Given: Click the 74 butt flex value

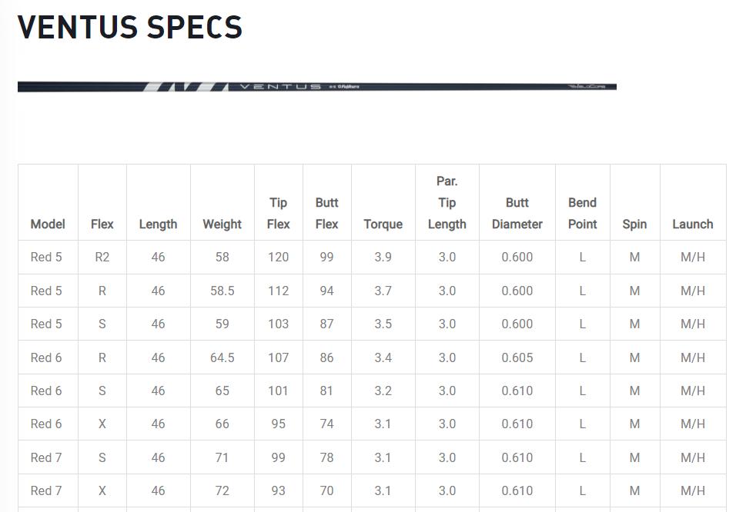Looking at the screenshot, I should [326, 424].
